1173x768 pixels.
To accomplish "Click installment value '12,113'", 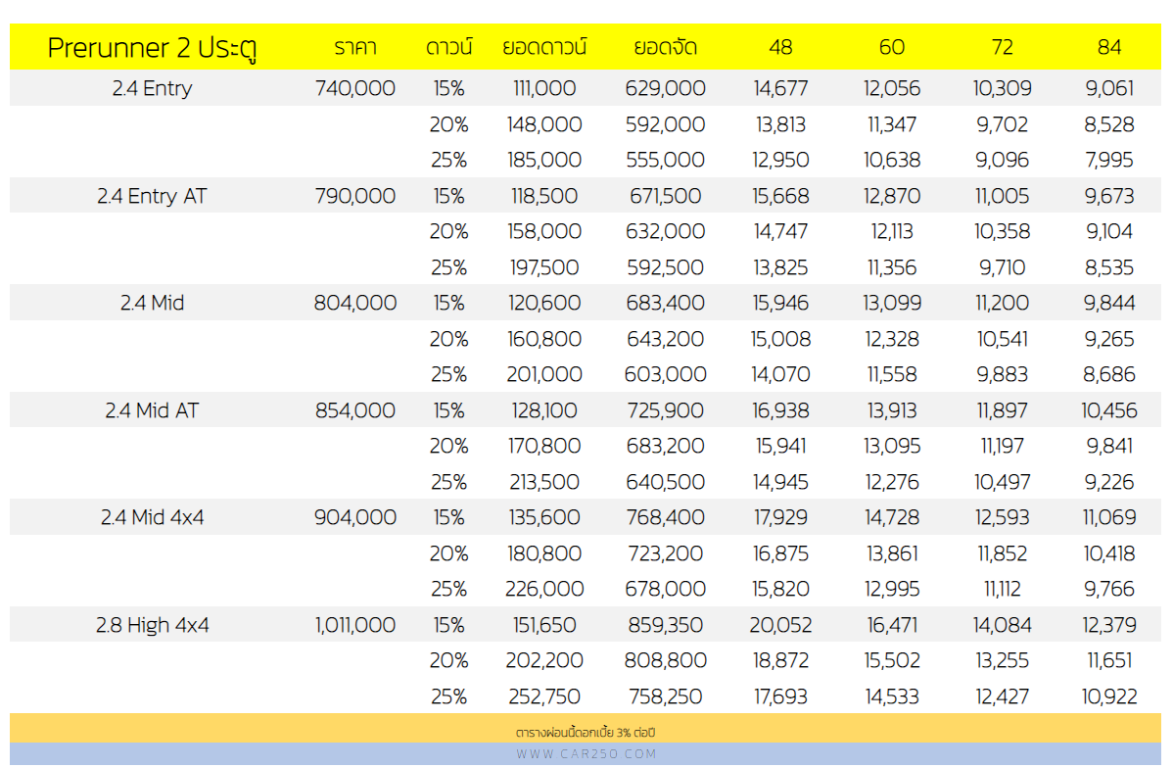I will (892, 231).
